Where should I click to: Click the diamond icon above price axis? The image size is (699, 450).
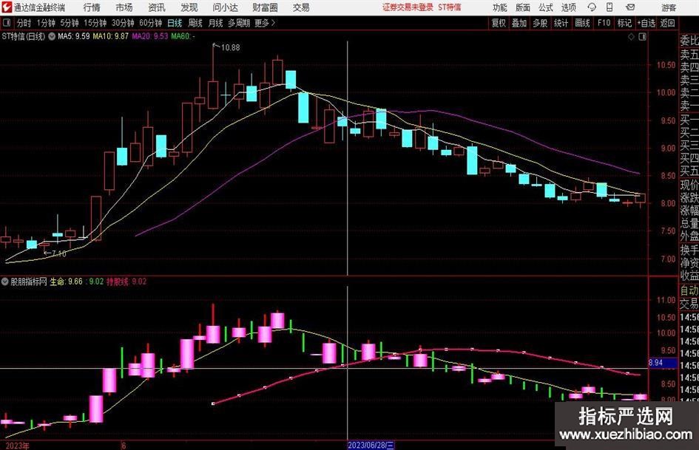click(631, 37)
